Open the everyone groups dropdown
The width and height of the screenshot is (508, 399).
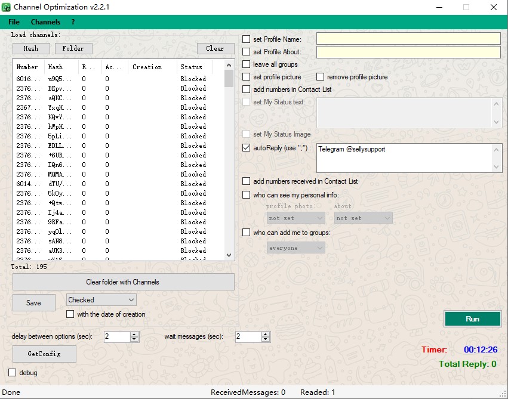pyautogui.click(x=296, y=248)
